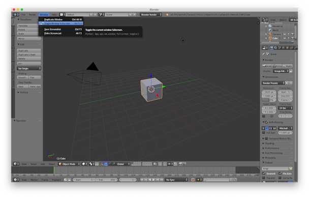This screenshot has width=309, height=197.
Task: Open the Render Engine dropdown
Action: 151,15
